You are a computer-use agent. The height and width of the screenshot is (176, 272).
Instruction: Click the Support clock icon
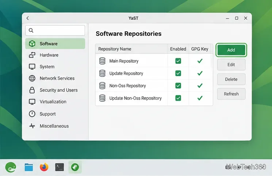point(32,114)
